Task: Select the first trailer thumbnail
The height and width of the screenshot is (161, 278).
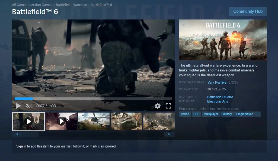Action: point(28,121)
